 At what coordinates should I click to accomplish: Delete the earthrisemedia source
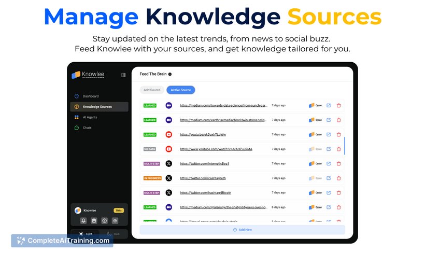pyautogui.click(x=338, y=120)
